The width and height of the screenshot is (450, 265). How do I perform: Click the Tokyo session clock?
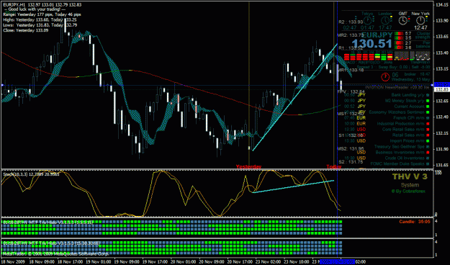click(367, 20)
